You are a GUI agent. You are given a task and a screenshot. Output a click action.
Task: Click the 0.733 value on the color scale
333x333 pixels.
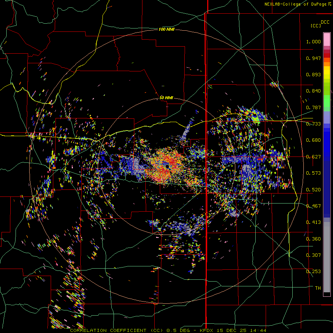pos(313,124)
